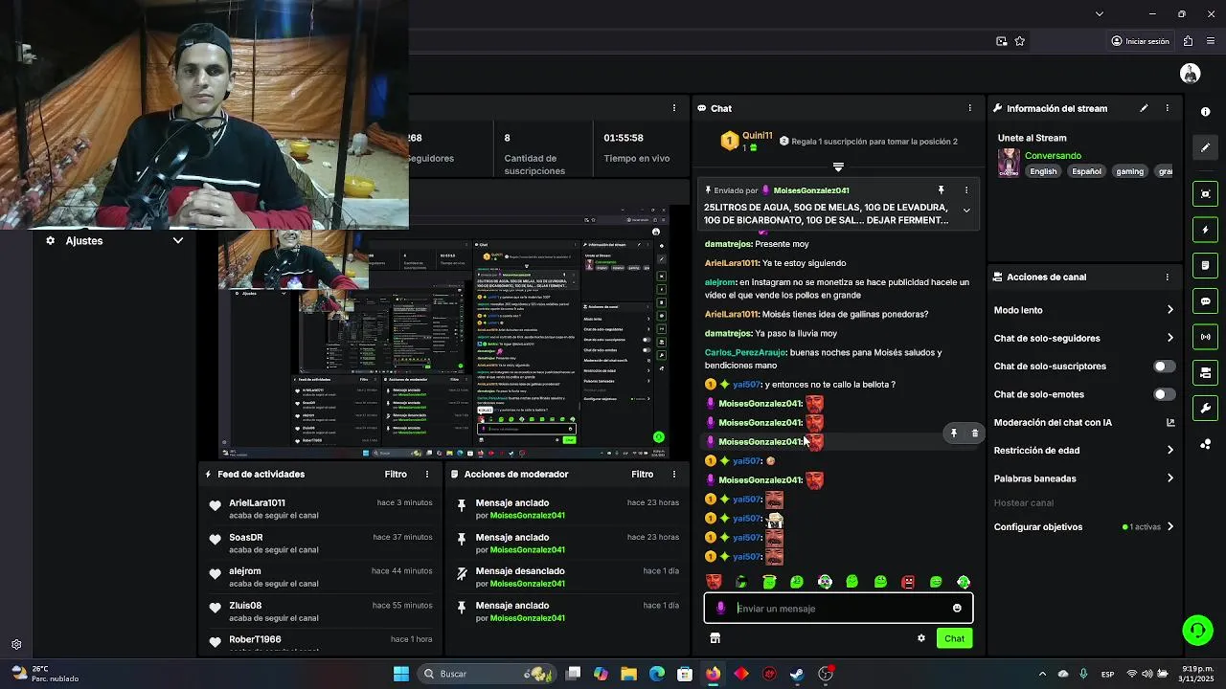Select the English tag
This screenshot has height=689, width=1226.
[1043, 171]
